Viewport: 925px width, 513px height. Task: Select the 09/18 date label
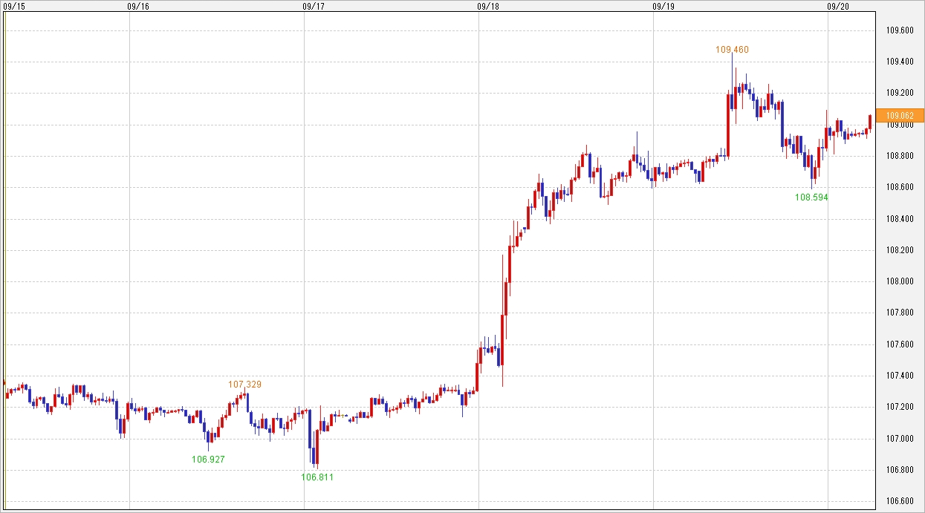(488, 6)
